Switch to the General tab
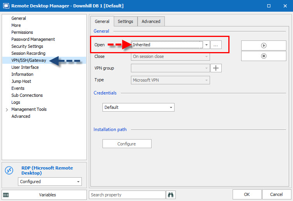 (102, 21)
